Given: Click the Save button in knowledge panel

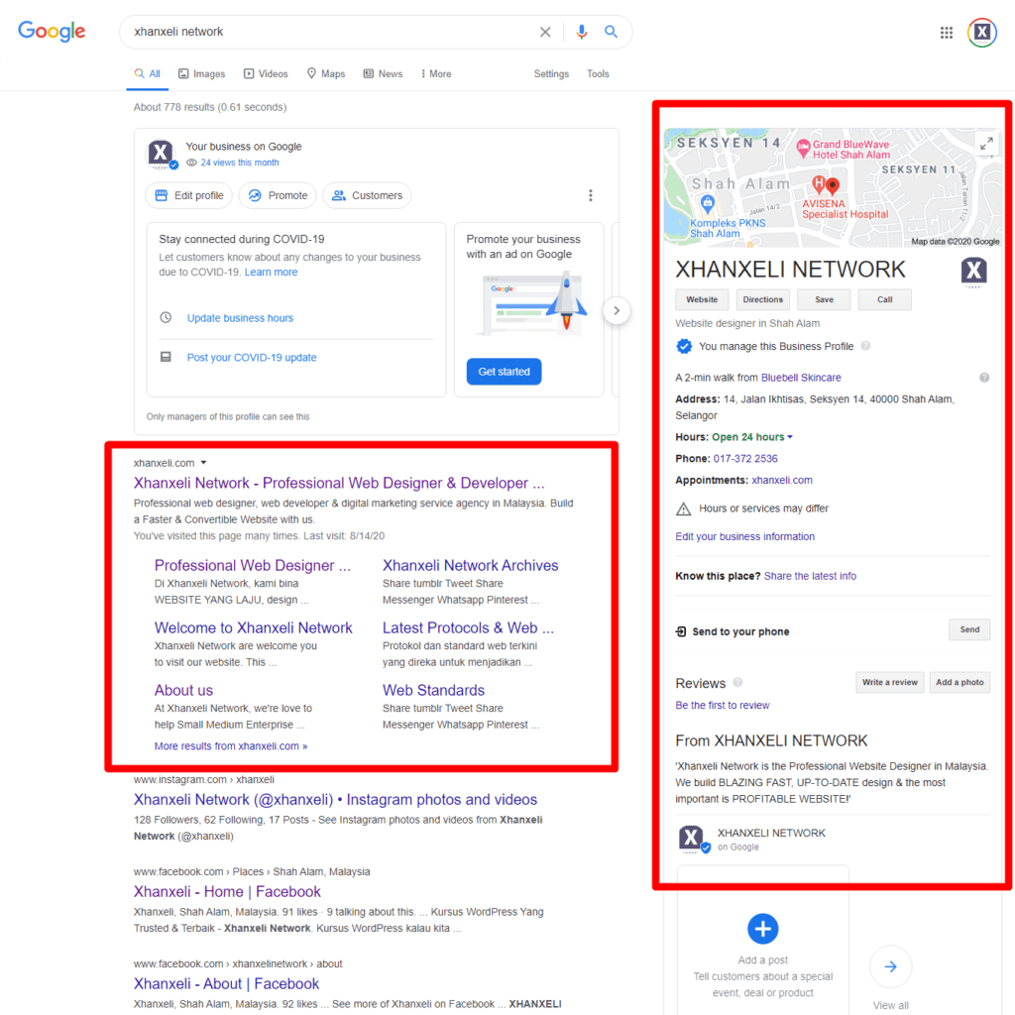Looking at the screenshot, I should click(x=824, y=299).
